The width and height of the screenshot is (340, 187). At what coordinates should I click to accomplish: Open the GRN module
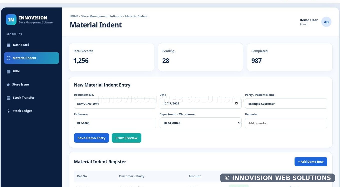coord(31,71)
